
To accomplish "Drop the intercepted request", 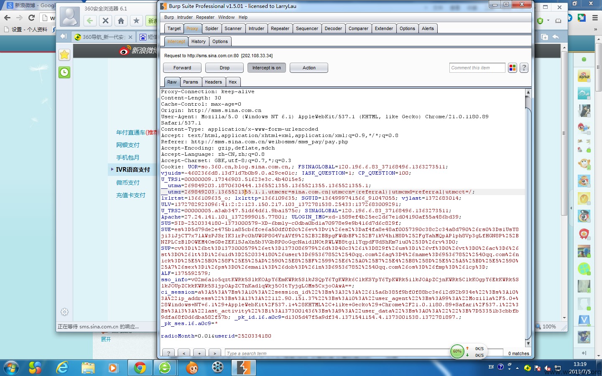I will coord(224,68).
